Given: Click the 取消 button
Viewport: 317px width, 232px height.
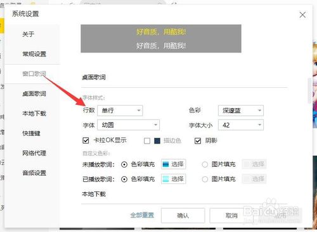Looking at the screenshot, I should pyautogui.click(x=231, y=216).
